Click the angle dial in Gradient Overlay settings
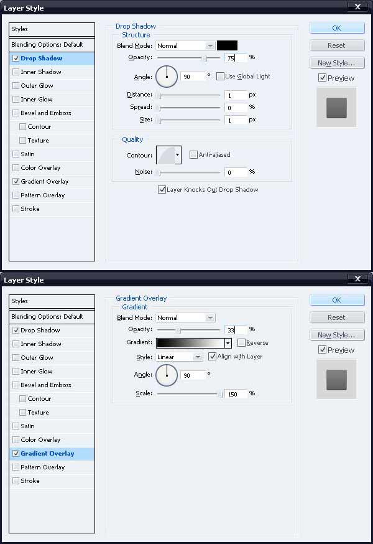 (x=166, y=375)
